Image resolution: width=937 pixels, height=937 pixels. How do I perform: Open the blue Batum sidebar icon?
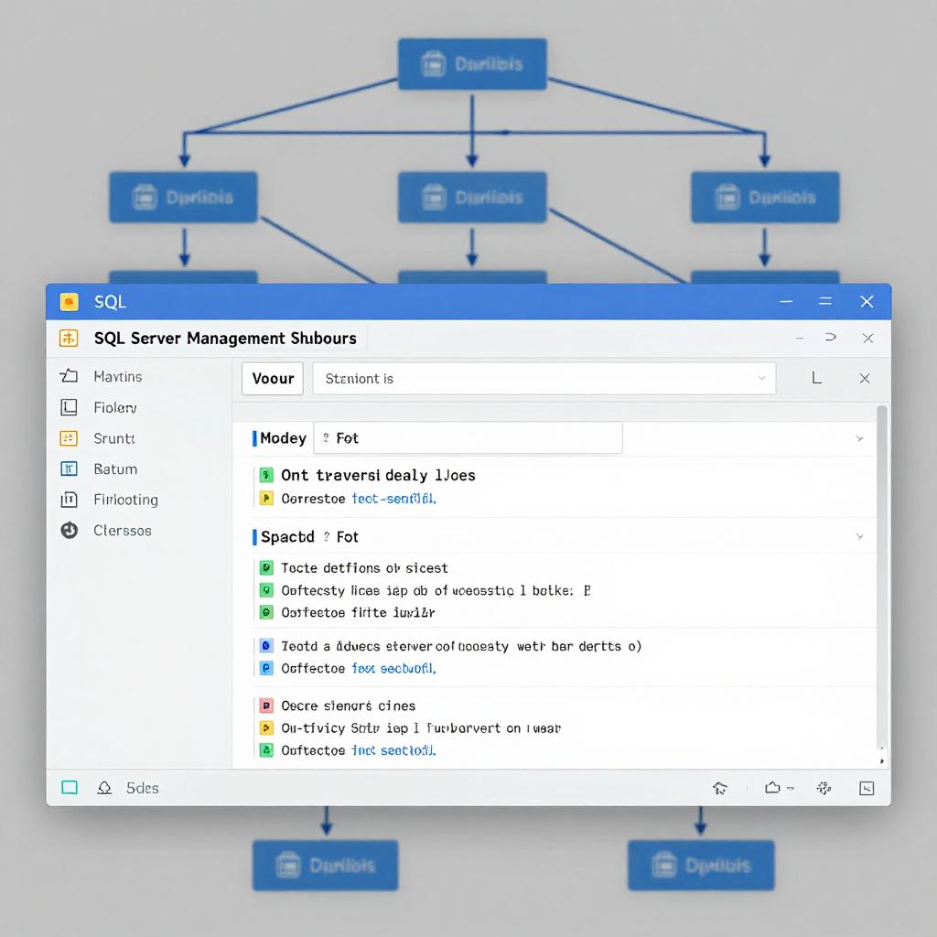(x=69, y=469)
